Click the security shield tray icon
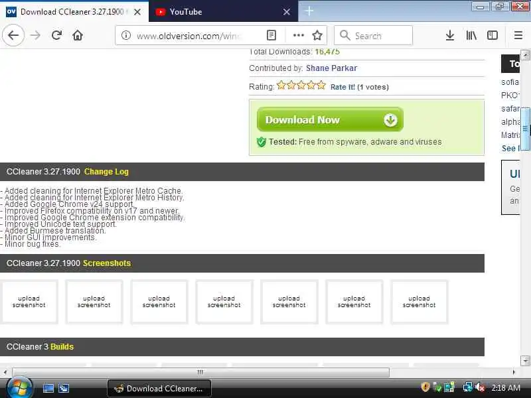This screenshot has width=531, height=398. pos(425,387)
